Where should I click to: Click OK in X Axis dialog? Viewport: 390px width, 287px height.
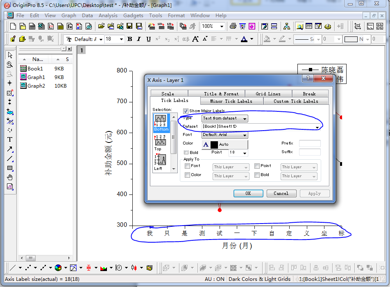click(248, 193)
